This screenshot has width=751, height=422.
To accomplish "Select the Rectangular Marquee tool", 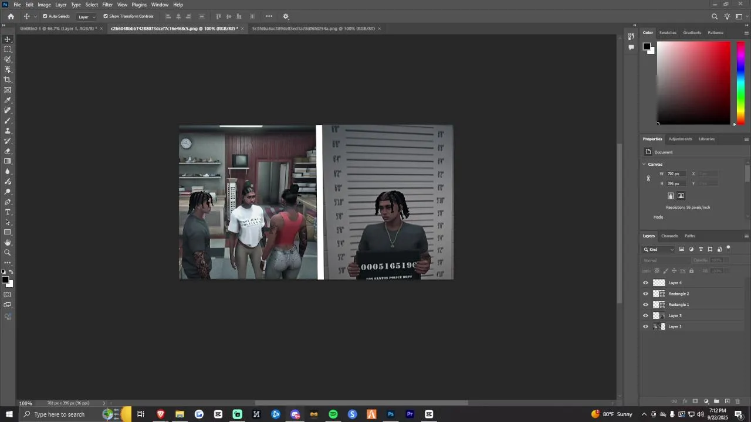I will click(8, 49).
